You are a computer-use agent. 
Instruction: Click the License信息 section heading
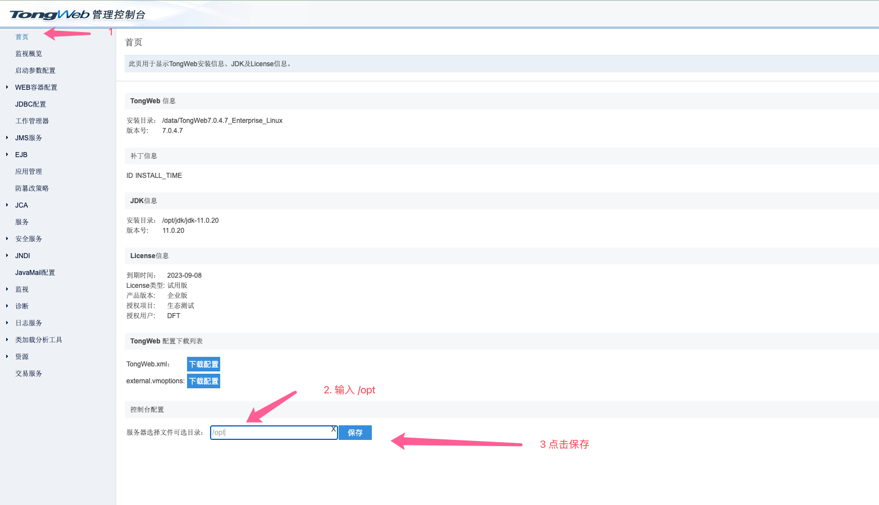pos(149,256)
